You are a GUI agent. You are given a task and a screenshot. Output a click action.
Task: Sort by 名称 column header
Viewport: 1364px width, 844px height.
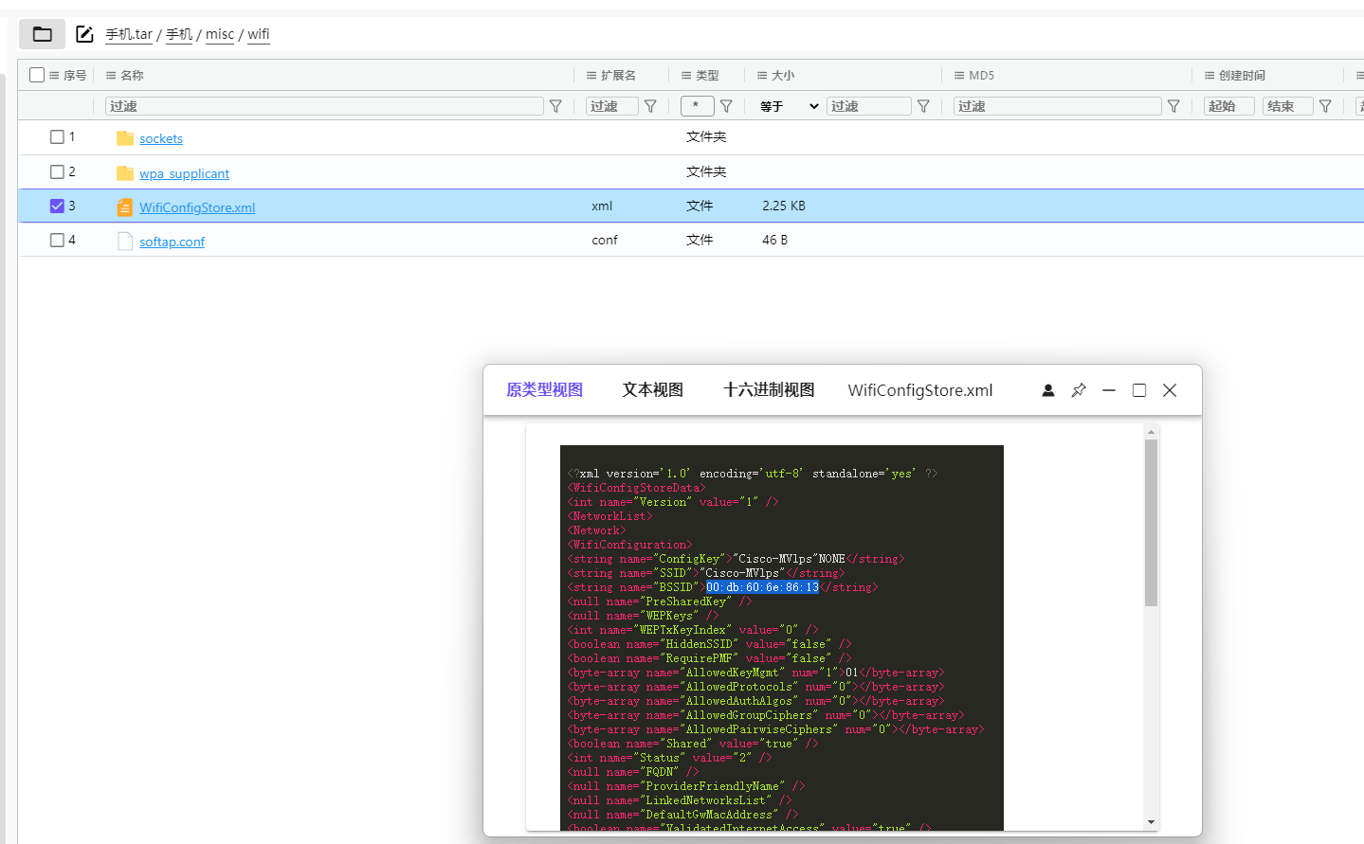[132, 75]
